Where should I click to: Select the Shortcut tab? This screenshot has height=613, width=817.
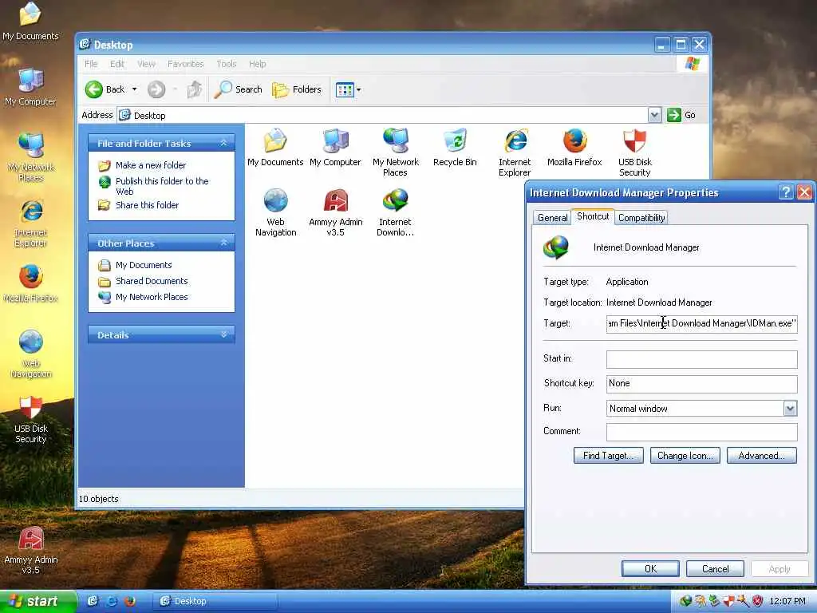point(593,216)
